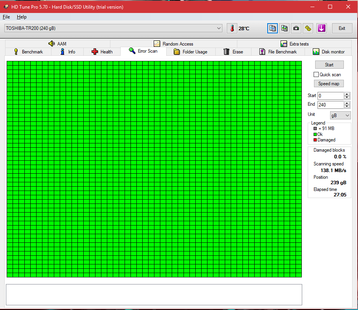This screenshot has height=310, width=358.
Task: Open the File menu
Action: point(6,17)
